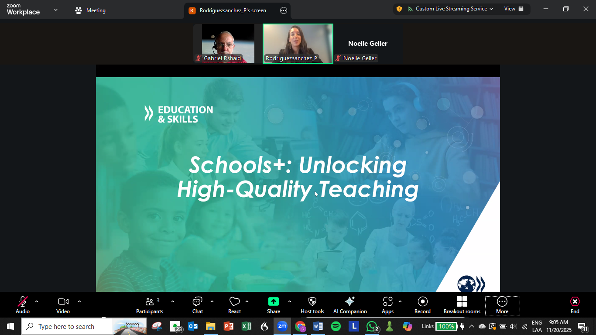Screen dimensions: 596x335
Task: Open Spotify from the Windows taskbar
Action: [x=336, y=326]
